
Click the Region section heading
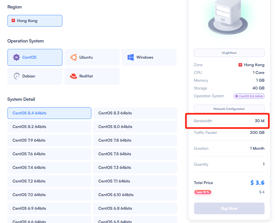click(14, 7)
